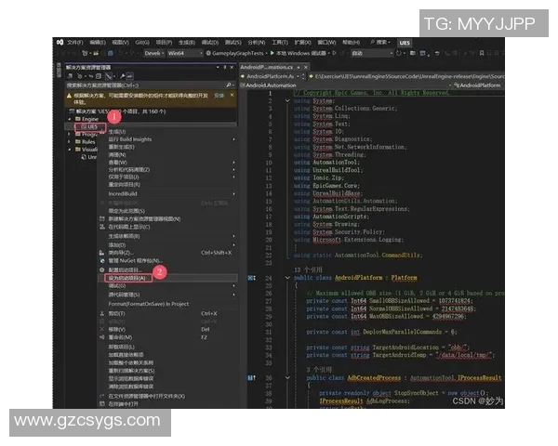
Task: Collapse the Engine folder in the solution tree
Action: 70,119
